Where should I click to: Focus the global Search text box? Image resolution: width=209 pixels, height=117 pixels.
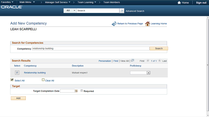(98, 11)
